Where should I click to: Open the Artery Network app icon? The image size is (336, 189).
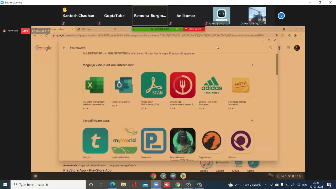coord(183,141)
